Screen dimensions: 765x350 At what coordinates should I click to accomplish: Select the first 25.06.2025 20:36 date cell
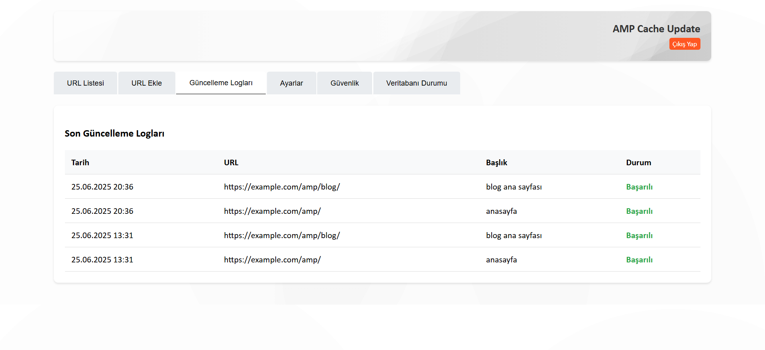tap(102, 187)
